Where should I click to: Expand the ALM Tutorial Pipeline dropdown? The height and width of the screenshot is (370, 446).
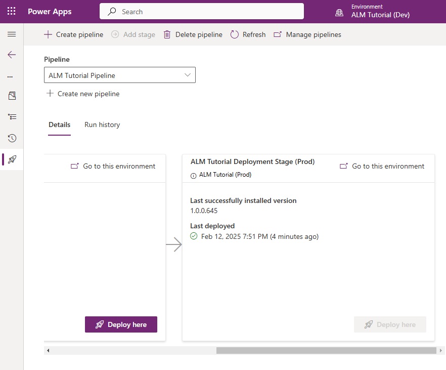click(x=120, y=75)
